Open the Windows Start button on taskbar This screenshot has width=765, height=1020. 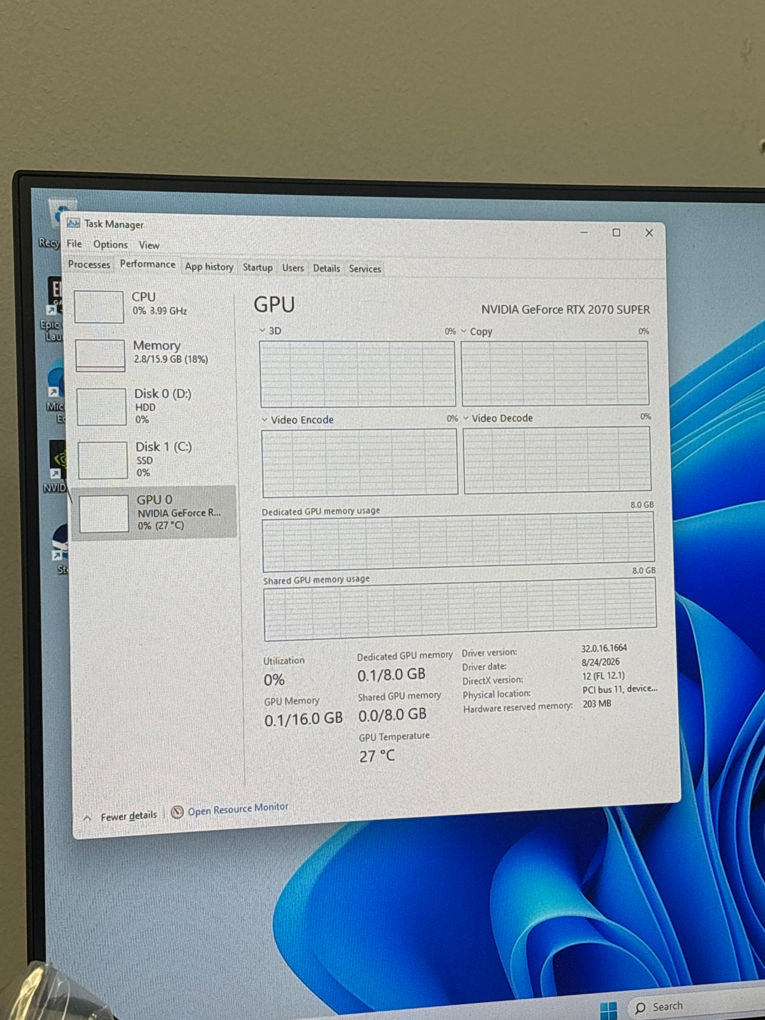pyautogui.click(x=609, y=1010)
